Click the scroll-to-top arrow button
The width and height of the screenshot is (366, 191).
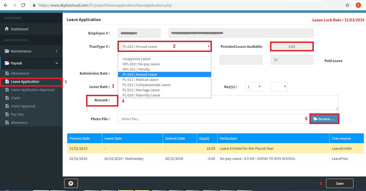click(71, 183)
